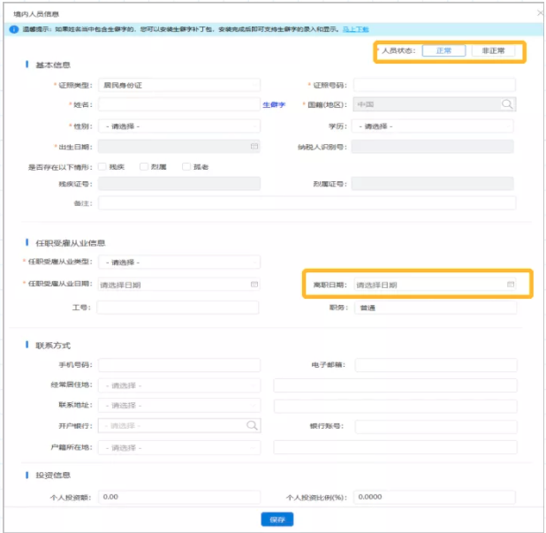Click calendar icon in 任职受雇从业日期 field
Image resolution: width=546 pixels, height=533 pixels.
pyautogui.click(x=254, y=285)
